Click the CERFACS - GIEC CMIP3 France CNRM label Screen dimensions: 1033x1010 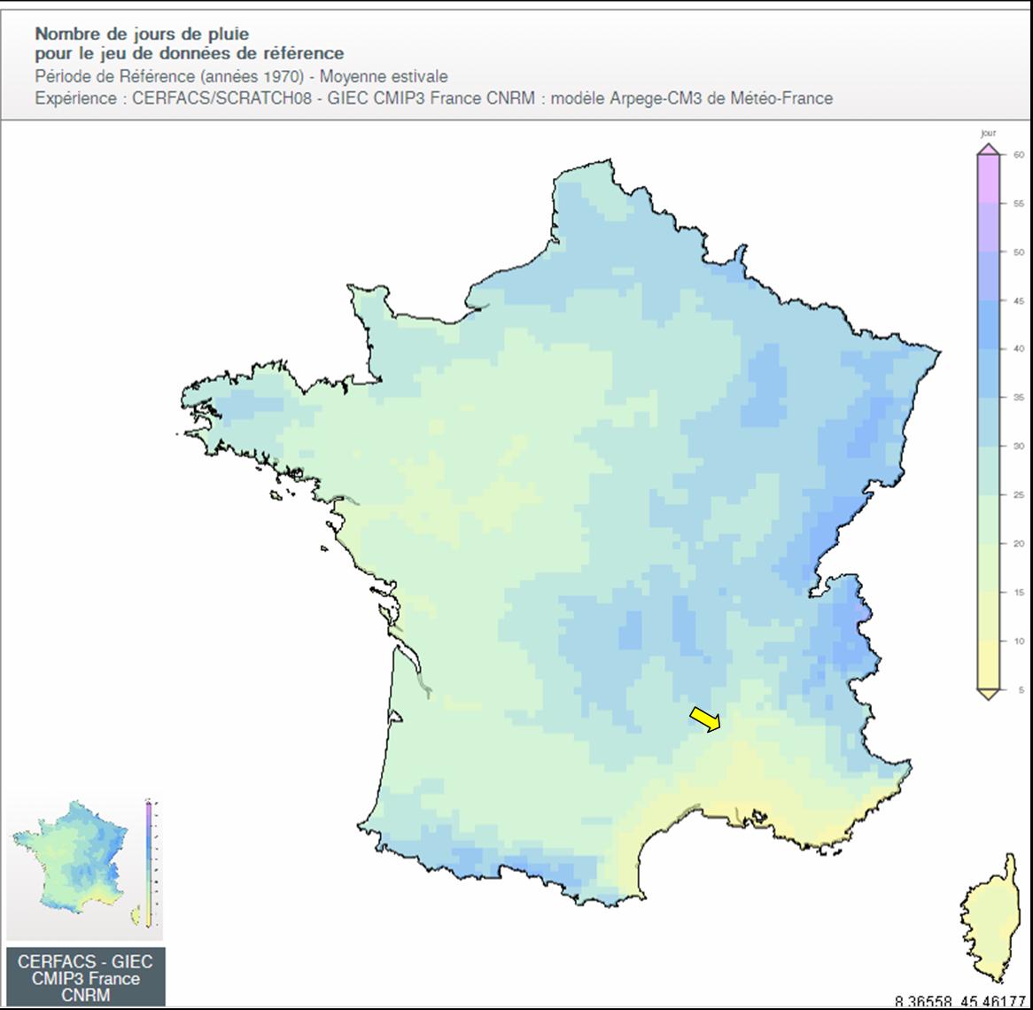click(85, 978)
